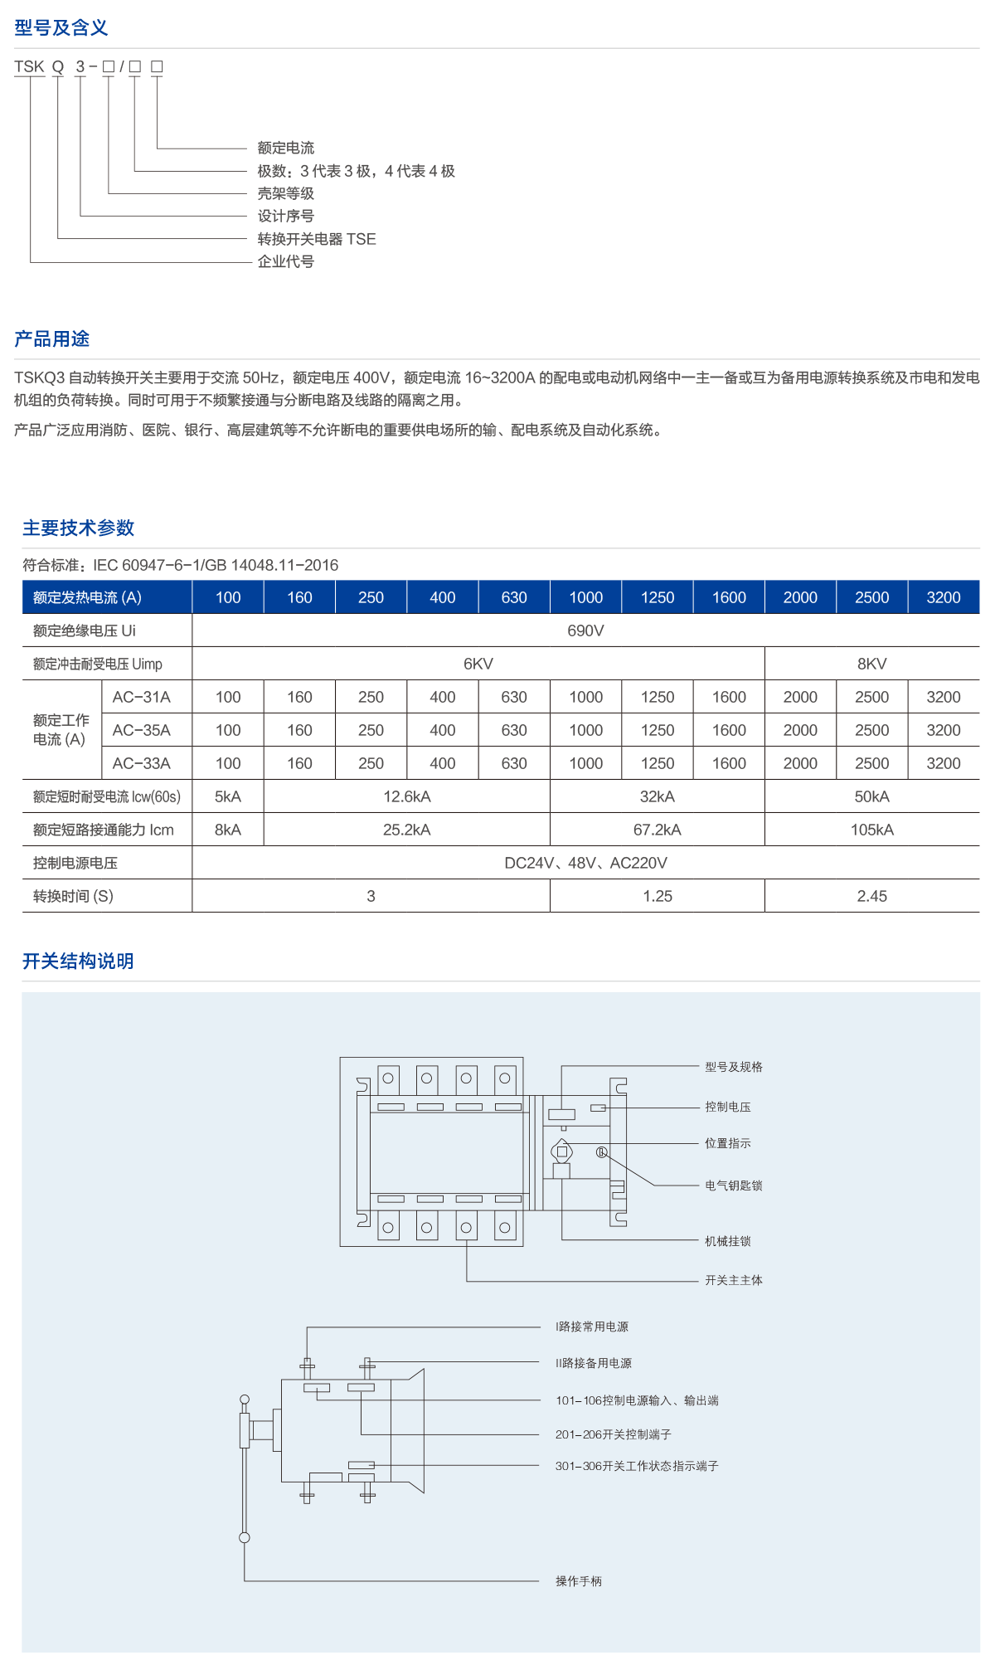The image size is (995, 1665).
Task: Select the DC24V、48V、AC220V value
Action: [585, 863]
